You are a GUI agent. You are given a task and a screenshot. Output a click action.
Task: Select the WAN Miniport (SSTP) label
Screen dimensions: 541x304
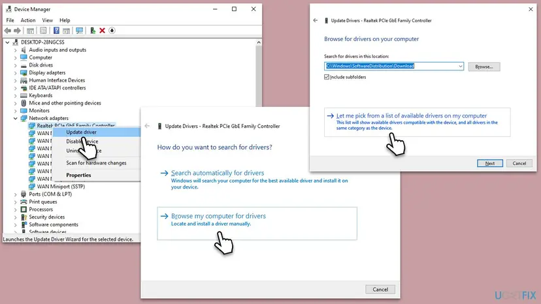[61, 187]
